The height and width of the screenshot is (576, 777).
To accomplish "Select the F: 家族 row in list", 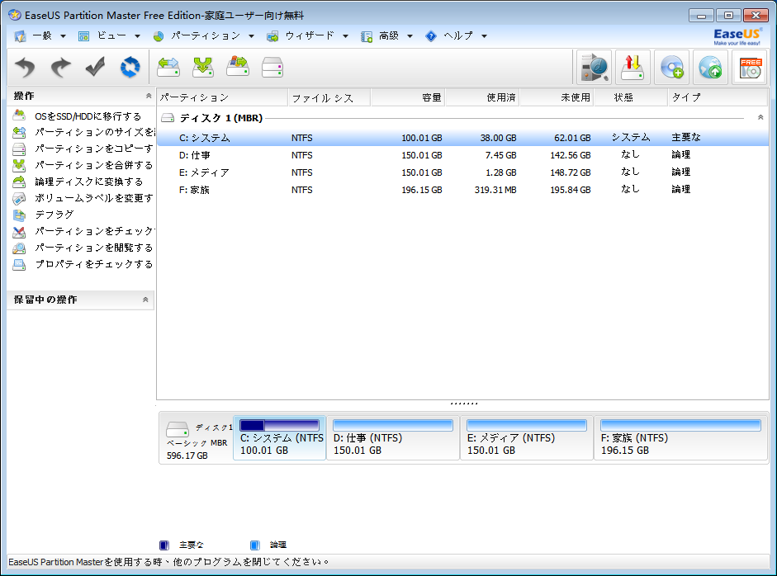I will [x=463, y=190].
